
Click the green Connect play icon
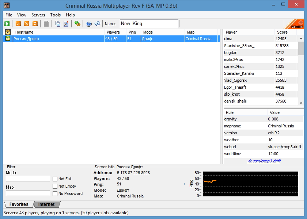point(7,24)
